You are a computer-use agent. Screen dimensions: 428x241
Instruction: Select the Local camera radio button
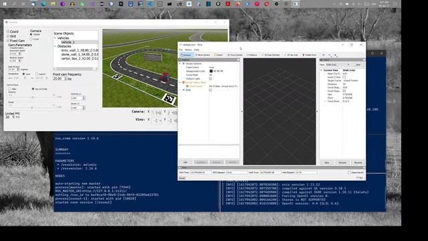[31, 39]
